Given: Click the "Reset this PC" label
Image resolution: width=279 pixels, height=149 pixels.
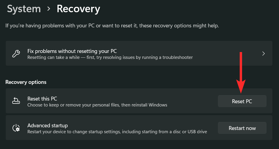Looking at the screenshot, I should pos(42,98).
